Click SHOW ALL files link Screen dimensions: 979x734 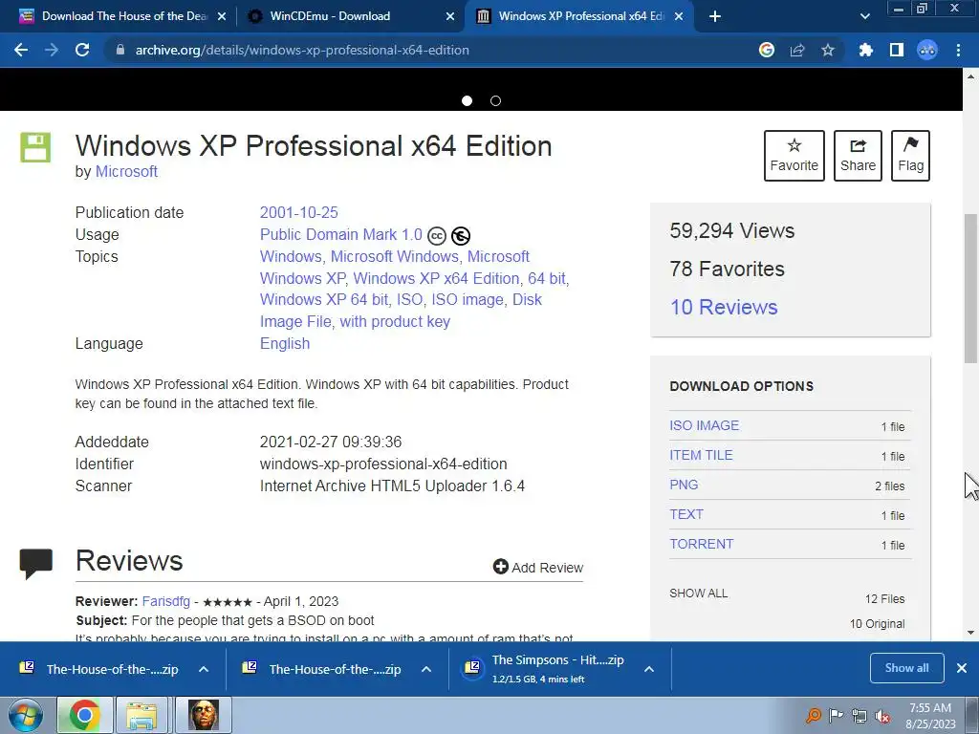point(698,594)
